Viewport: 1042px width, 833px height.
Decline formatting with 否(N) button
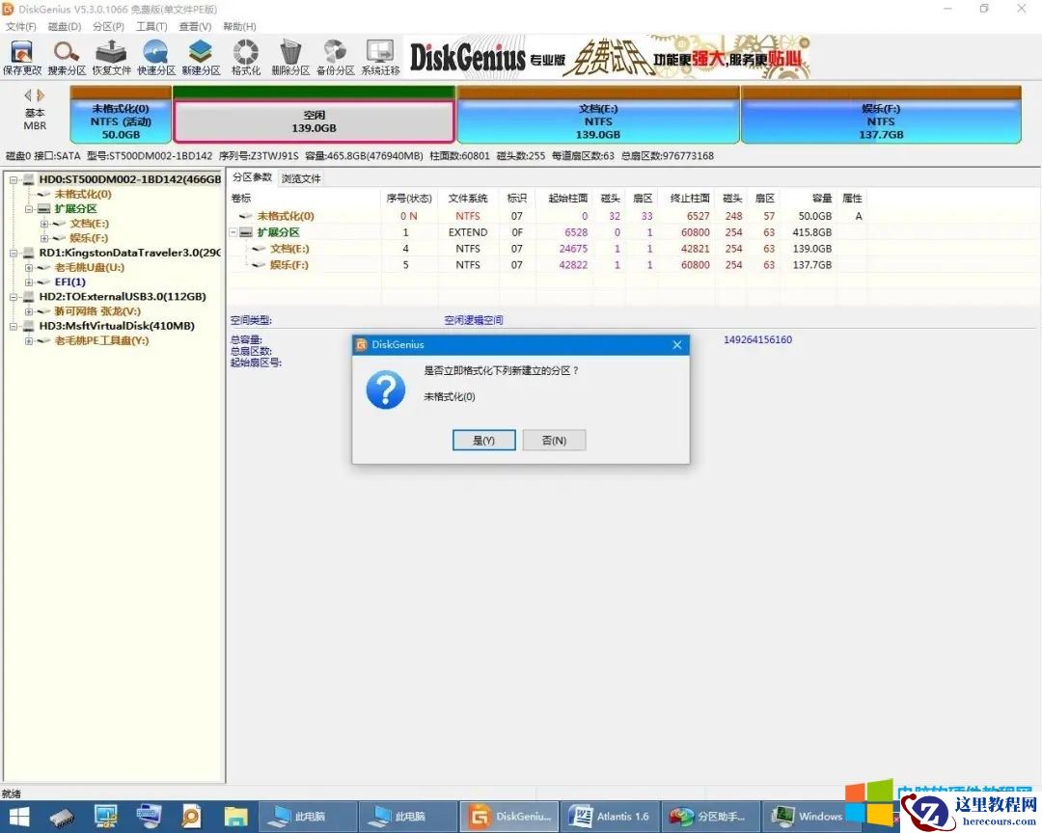(x=554, y=441)
